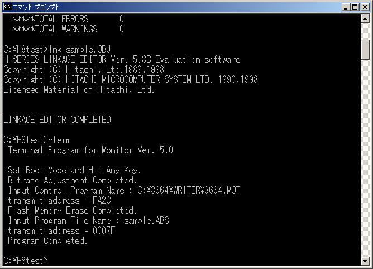Click the 'Flash Memory Erase Completed.' line

(x=72, y=210)
